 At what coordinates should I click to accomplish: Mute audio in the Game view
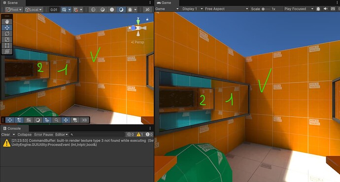pyautogui.click(x=326, y=9)
